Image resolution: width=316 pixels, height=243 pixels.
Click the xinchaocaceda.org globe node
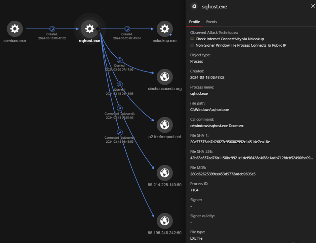tap(164, 77)
